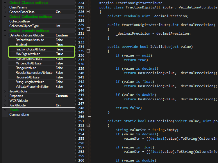Collapse the Tools category

(x=5, y=110)
